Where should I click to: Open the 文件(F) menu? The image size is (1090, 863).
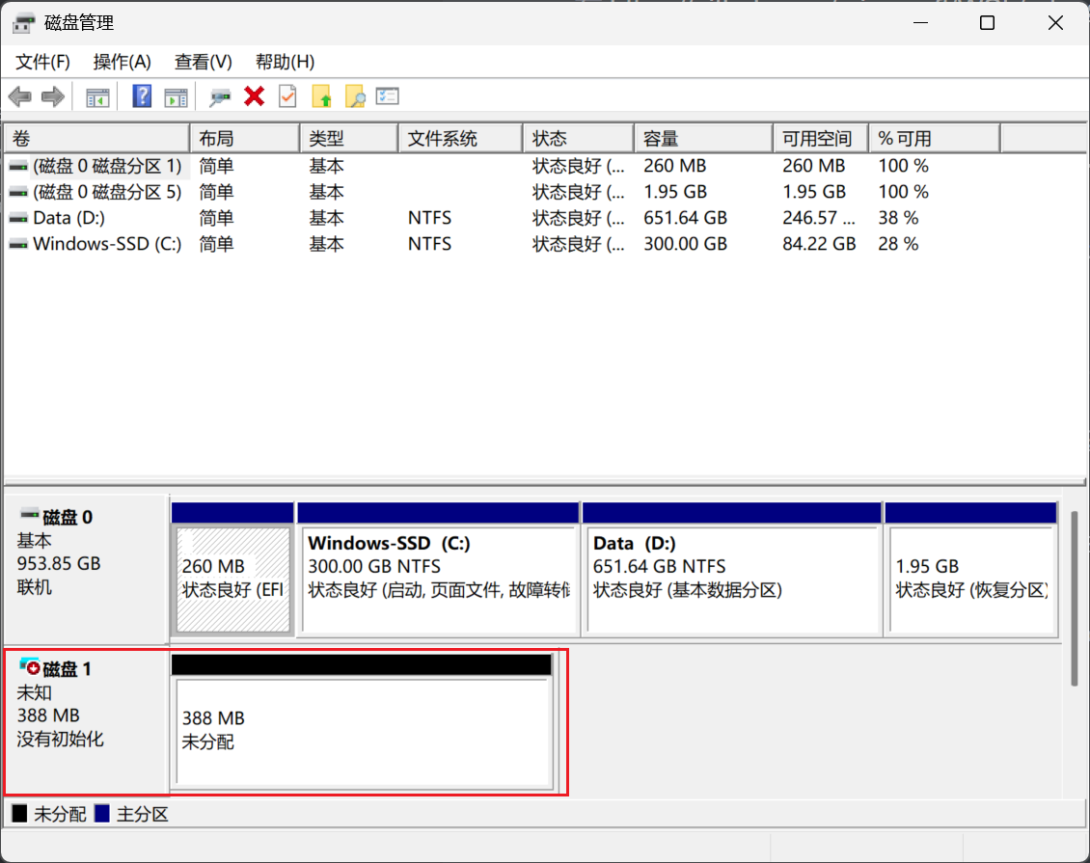(42, 62)
